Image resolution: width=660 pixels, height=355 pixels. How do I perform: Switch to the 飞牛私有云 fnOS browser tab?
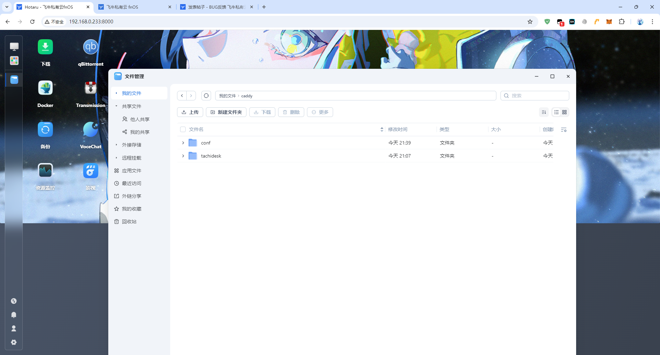point(135,7)
